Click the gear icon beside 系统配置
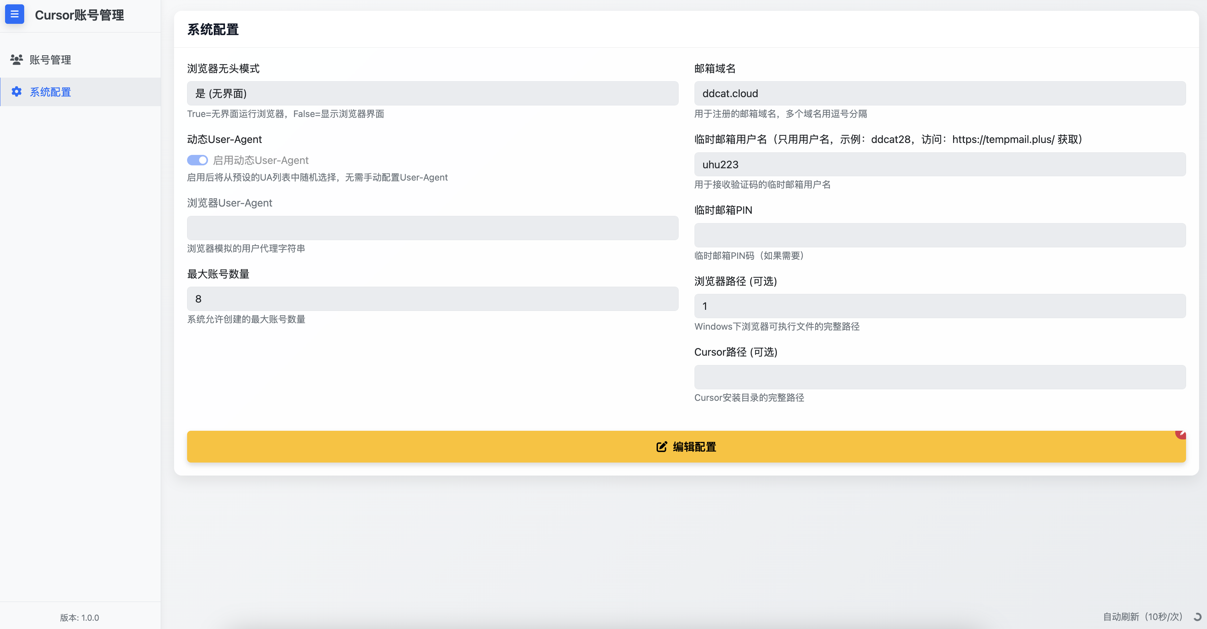This screenshot has height=629, width=1207. tap(16, 92)
